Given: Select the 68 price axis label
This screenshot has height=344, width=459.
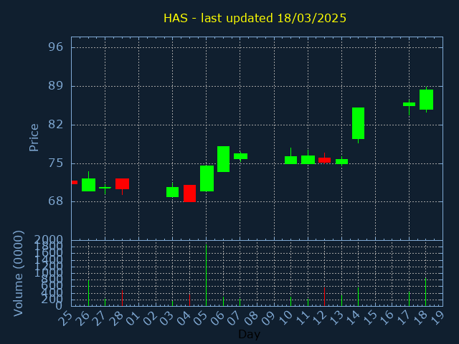Looking at the screenshot, I should [x=56, y=201].
